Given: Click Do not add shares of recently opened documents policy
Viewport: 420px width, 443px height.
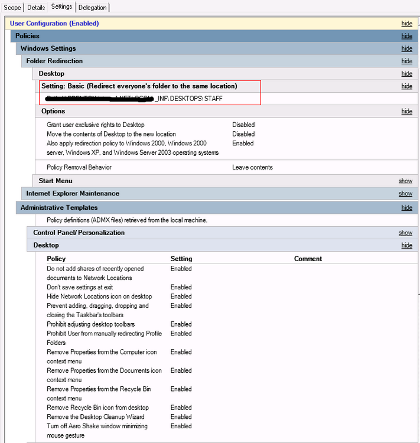Looking at the screenshot, I should pyautogui.click(x=95, y=273).
